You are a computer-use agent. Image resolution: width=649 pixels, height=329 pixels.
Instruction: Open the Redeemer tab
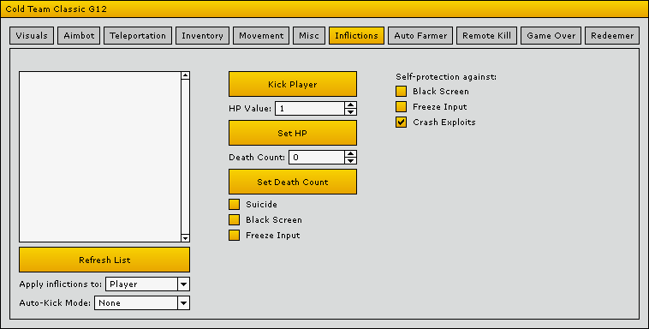coord(612,36)
